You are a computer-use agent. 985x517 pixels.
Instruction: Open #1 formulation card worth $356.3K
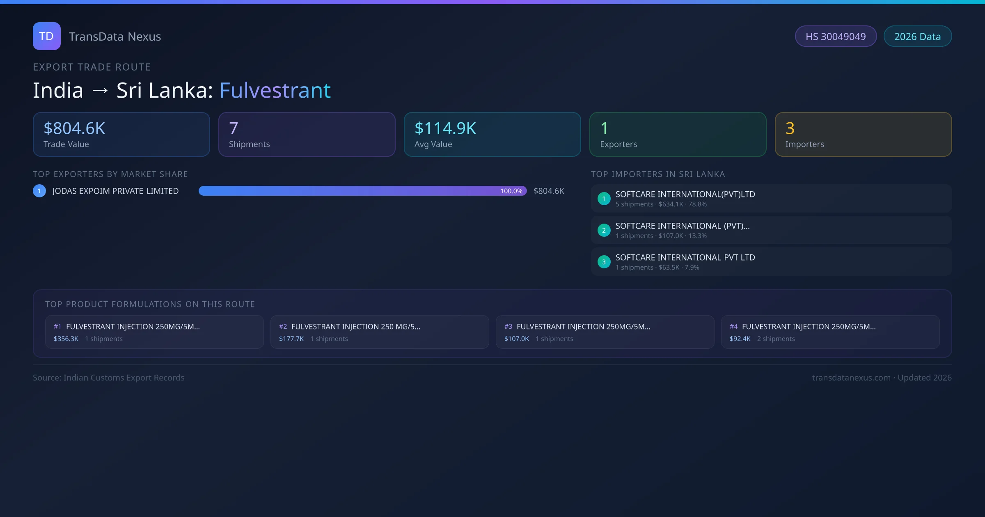pos(154,332)
